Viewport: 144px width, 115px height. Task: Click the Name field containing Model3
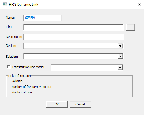(x=43, y=18)
